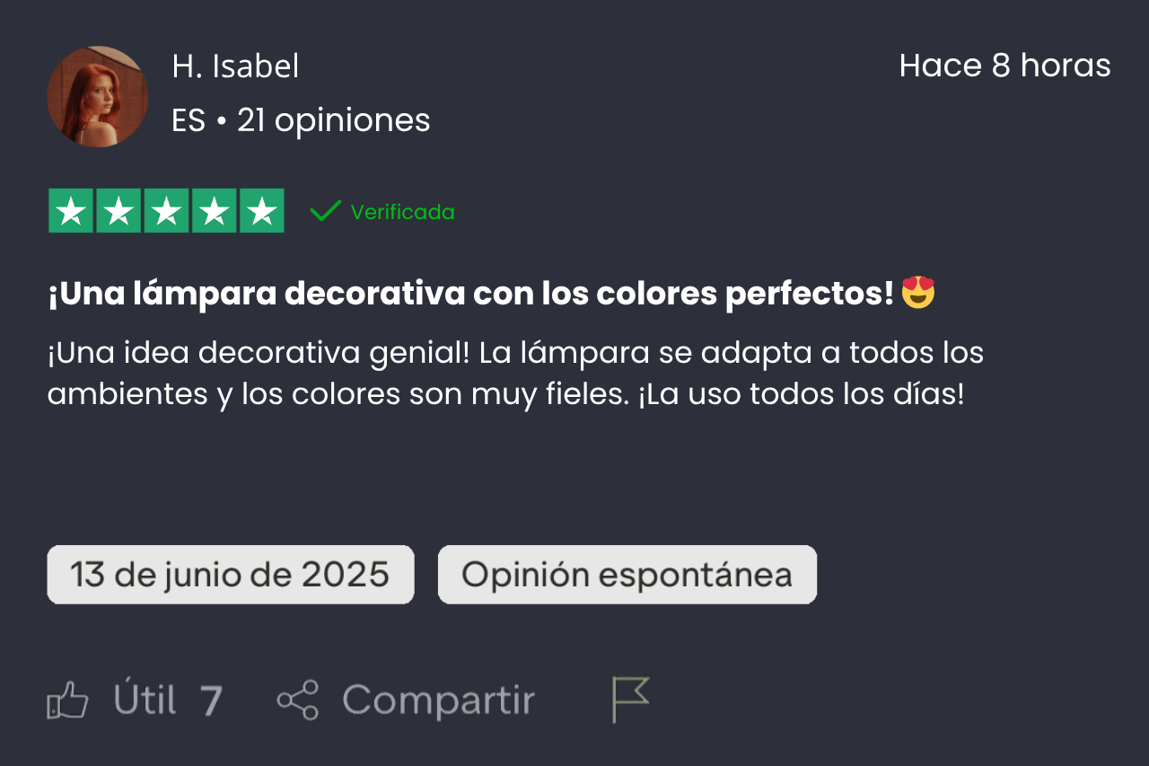Click the "Compartir" text
The image size is (1149, 766).
pos(438,700)
